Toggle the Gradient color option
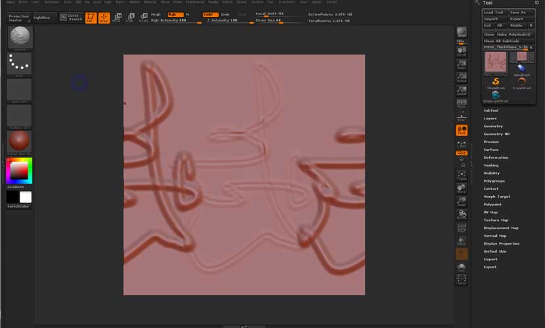 click(16, 186)
